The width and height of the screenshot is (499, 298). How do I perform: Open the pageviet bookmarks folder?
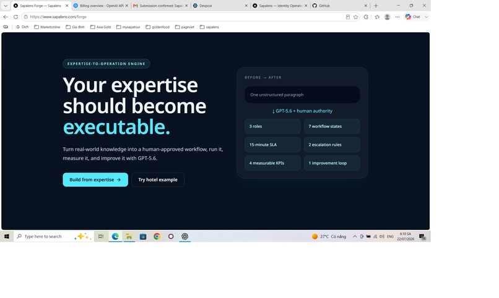184,27
